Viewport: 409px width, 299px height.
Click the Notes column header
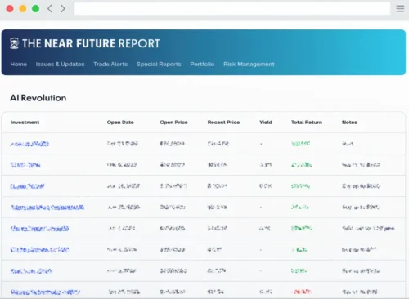click(x=349, y=123)
